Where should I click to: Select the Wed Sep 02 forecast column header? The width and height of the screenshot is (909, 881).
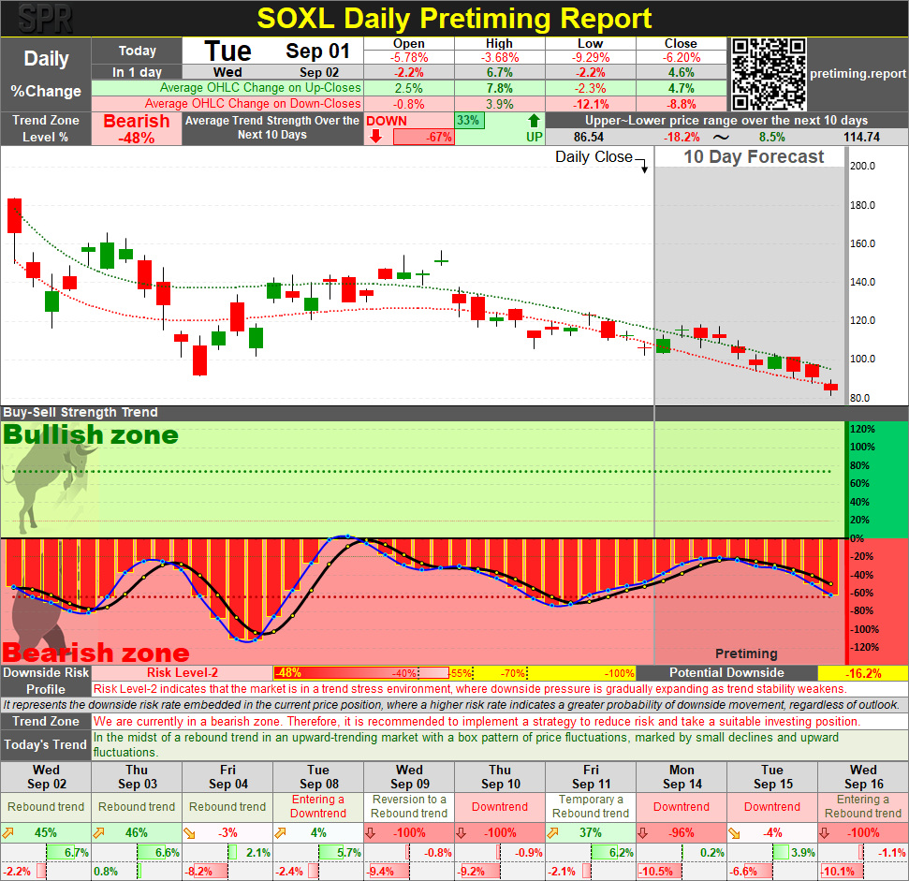coord(46,777)
